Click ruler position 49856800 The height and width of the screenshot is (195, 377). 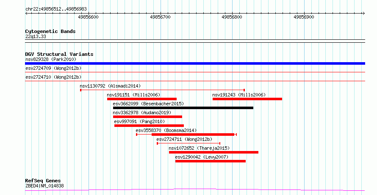click(232, 17)
